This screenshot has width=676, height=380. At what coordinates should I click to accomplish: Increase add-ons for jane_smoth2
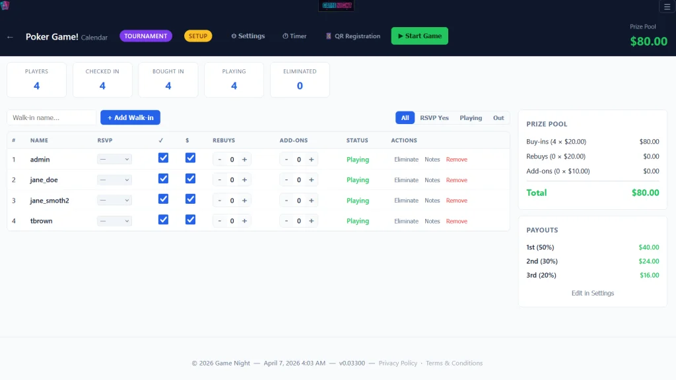tap(312, 201)
